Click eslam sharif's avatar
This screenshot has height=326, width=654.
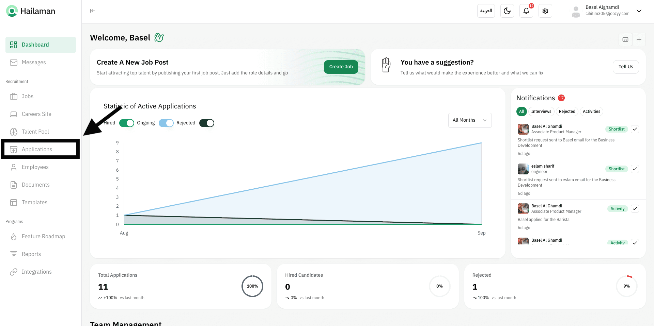[523, 169]
